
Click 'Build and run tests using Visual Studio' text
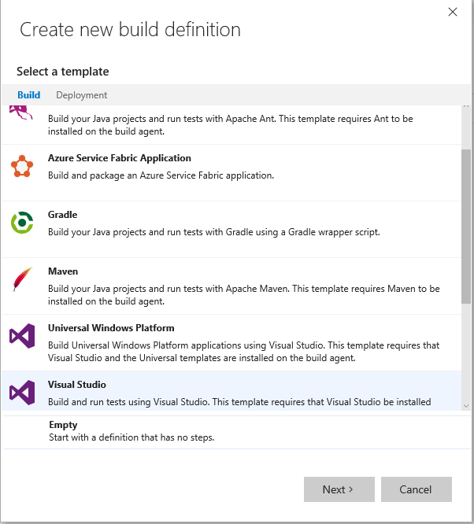click(239, 402)
